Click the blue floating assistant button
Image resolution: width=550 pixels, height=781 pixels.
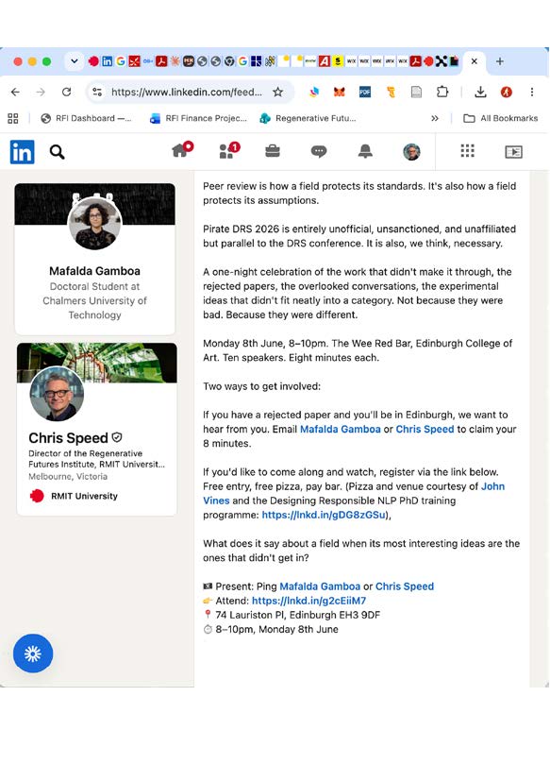pyautogui.click(x=33, y=653)
